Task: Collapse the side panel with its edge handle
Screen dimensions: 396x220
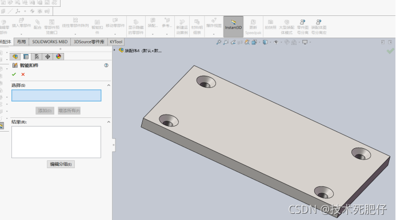Action: [114, 145]
